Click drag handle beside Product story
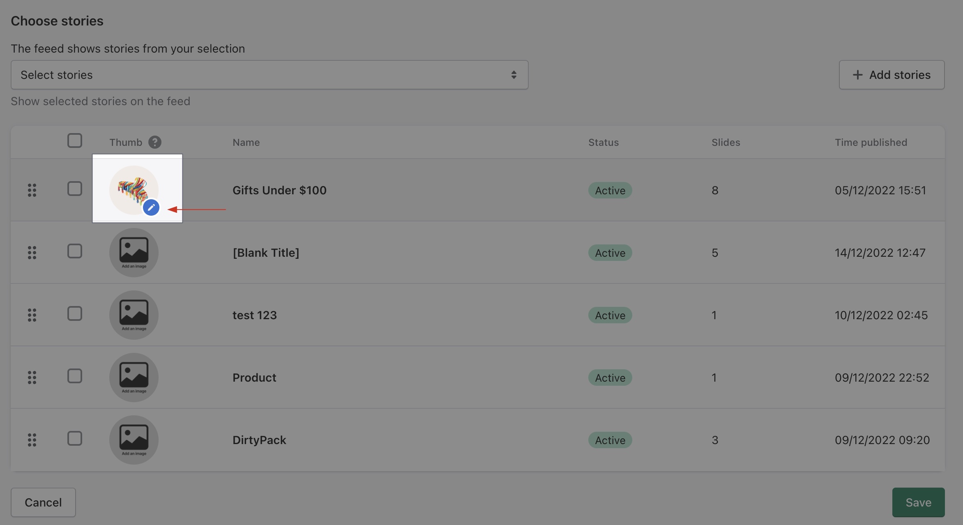The height and width of the screenshot is (525, 963). (x=32, y=378)
